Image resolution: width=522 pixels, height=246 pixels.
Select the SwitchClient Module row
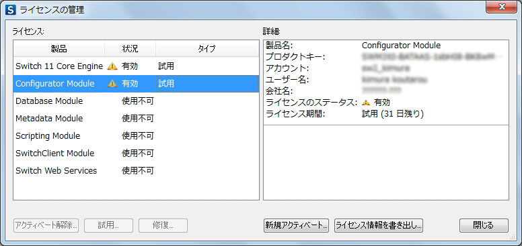tap(136, 153)
